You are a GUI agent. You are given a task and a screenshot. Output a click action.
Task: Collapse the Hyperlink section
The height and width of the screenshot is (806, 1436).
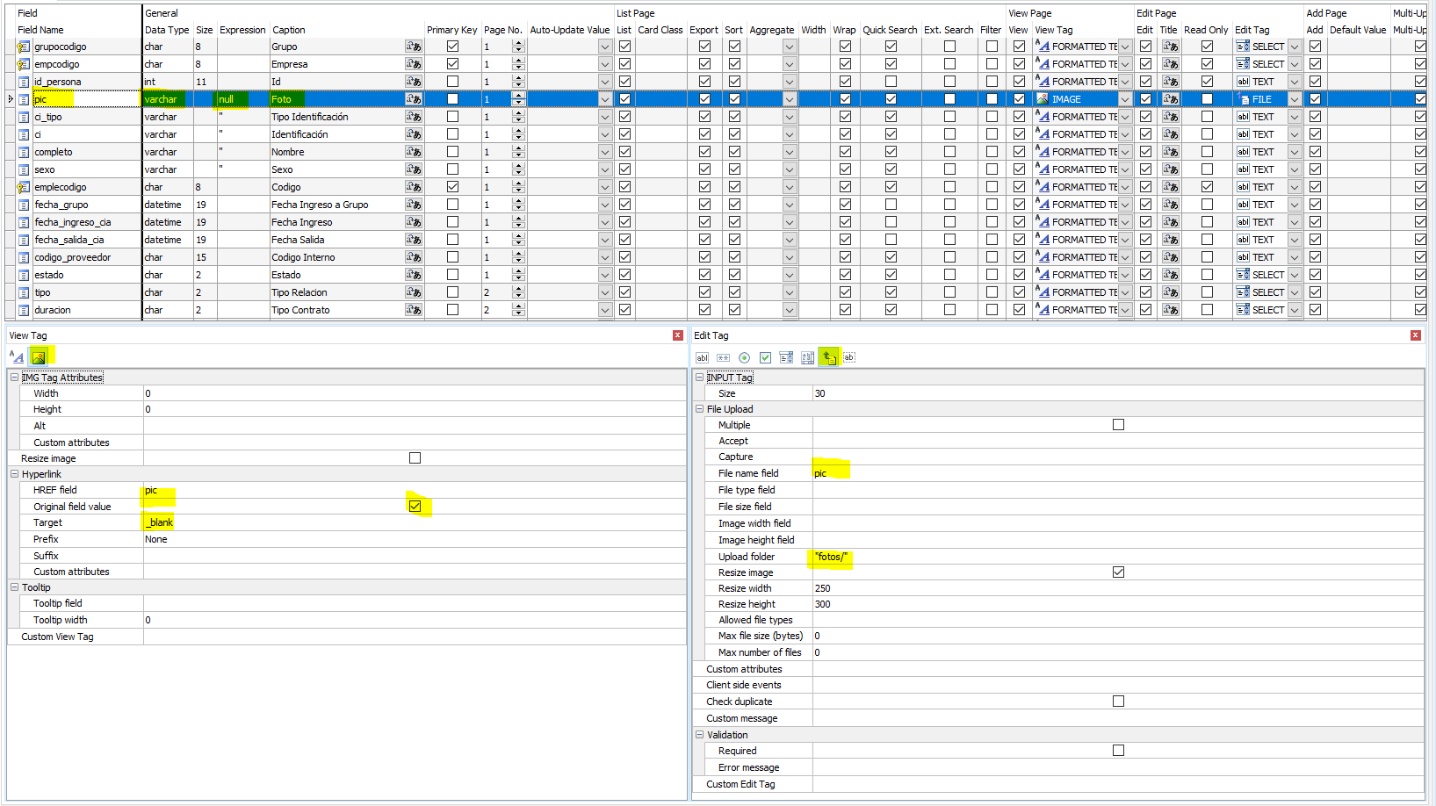coord(14,474)
